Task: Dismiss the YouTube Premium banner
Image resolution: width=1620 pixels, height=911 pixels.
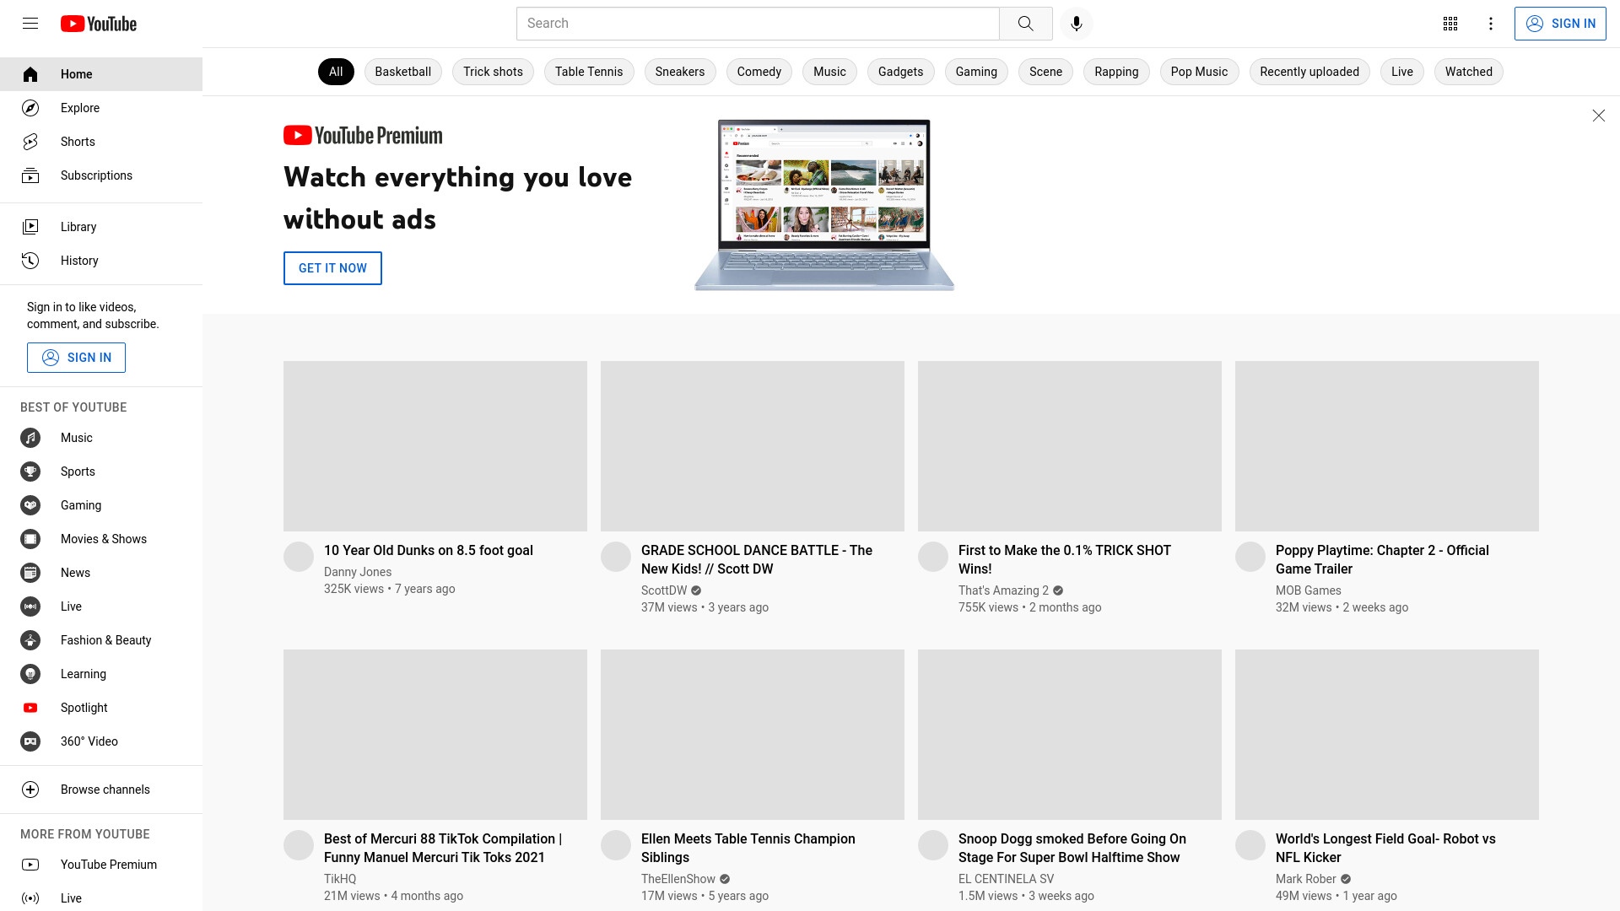Action: click(1598, 116)
